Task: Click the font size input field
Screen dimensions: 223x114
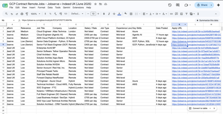Action: click(93, 14)
